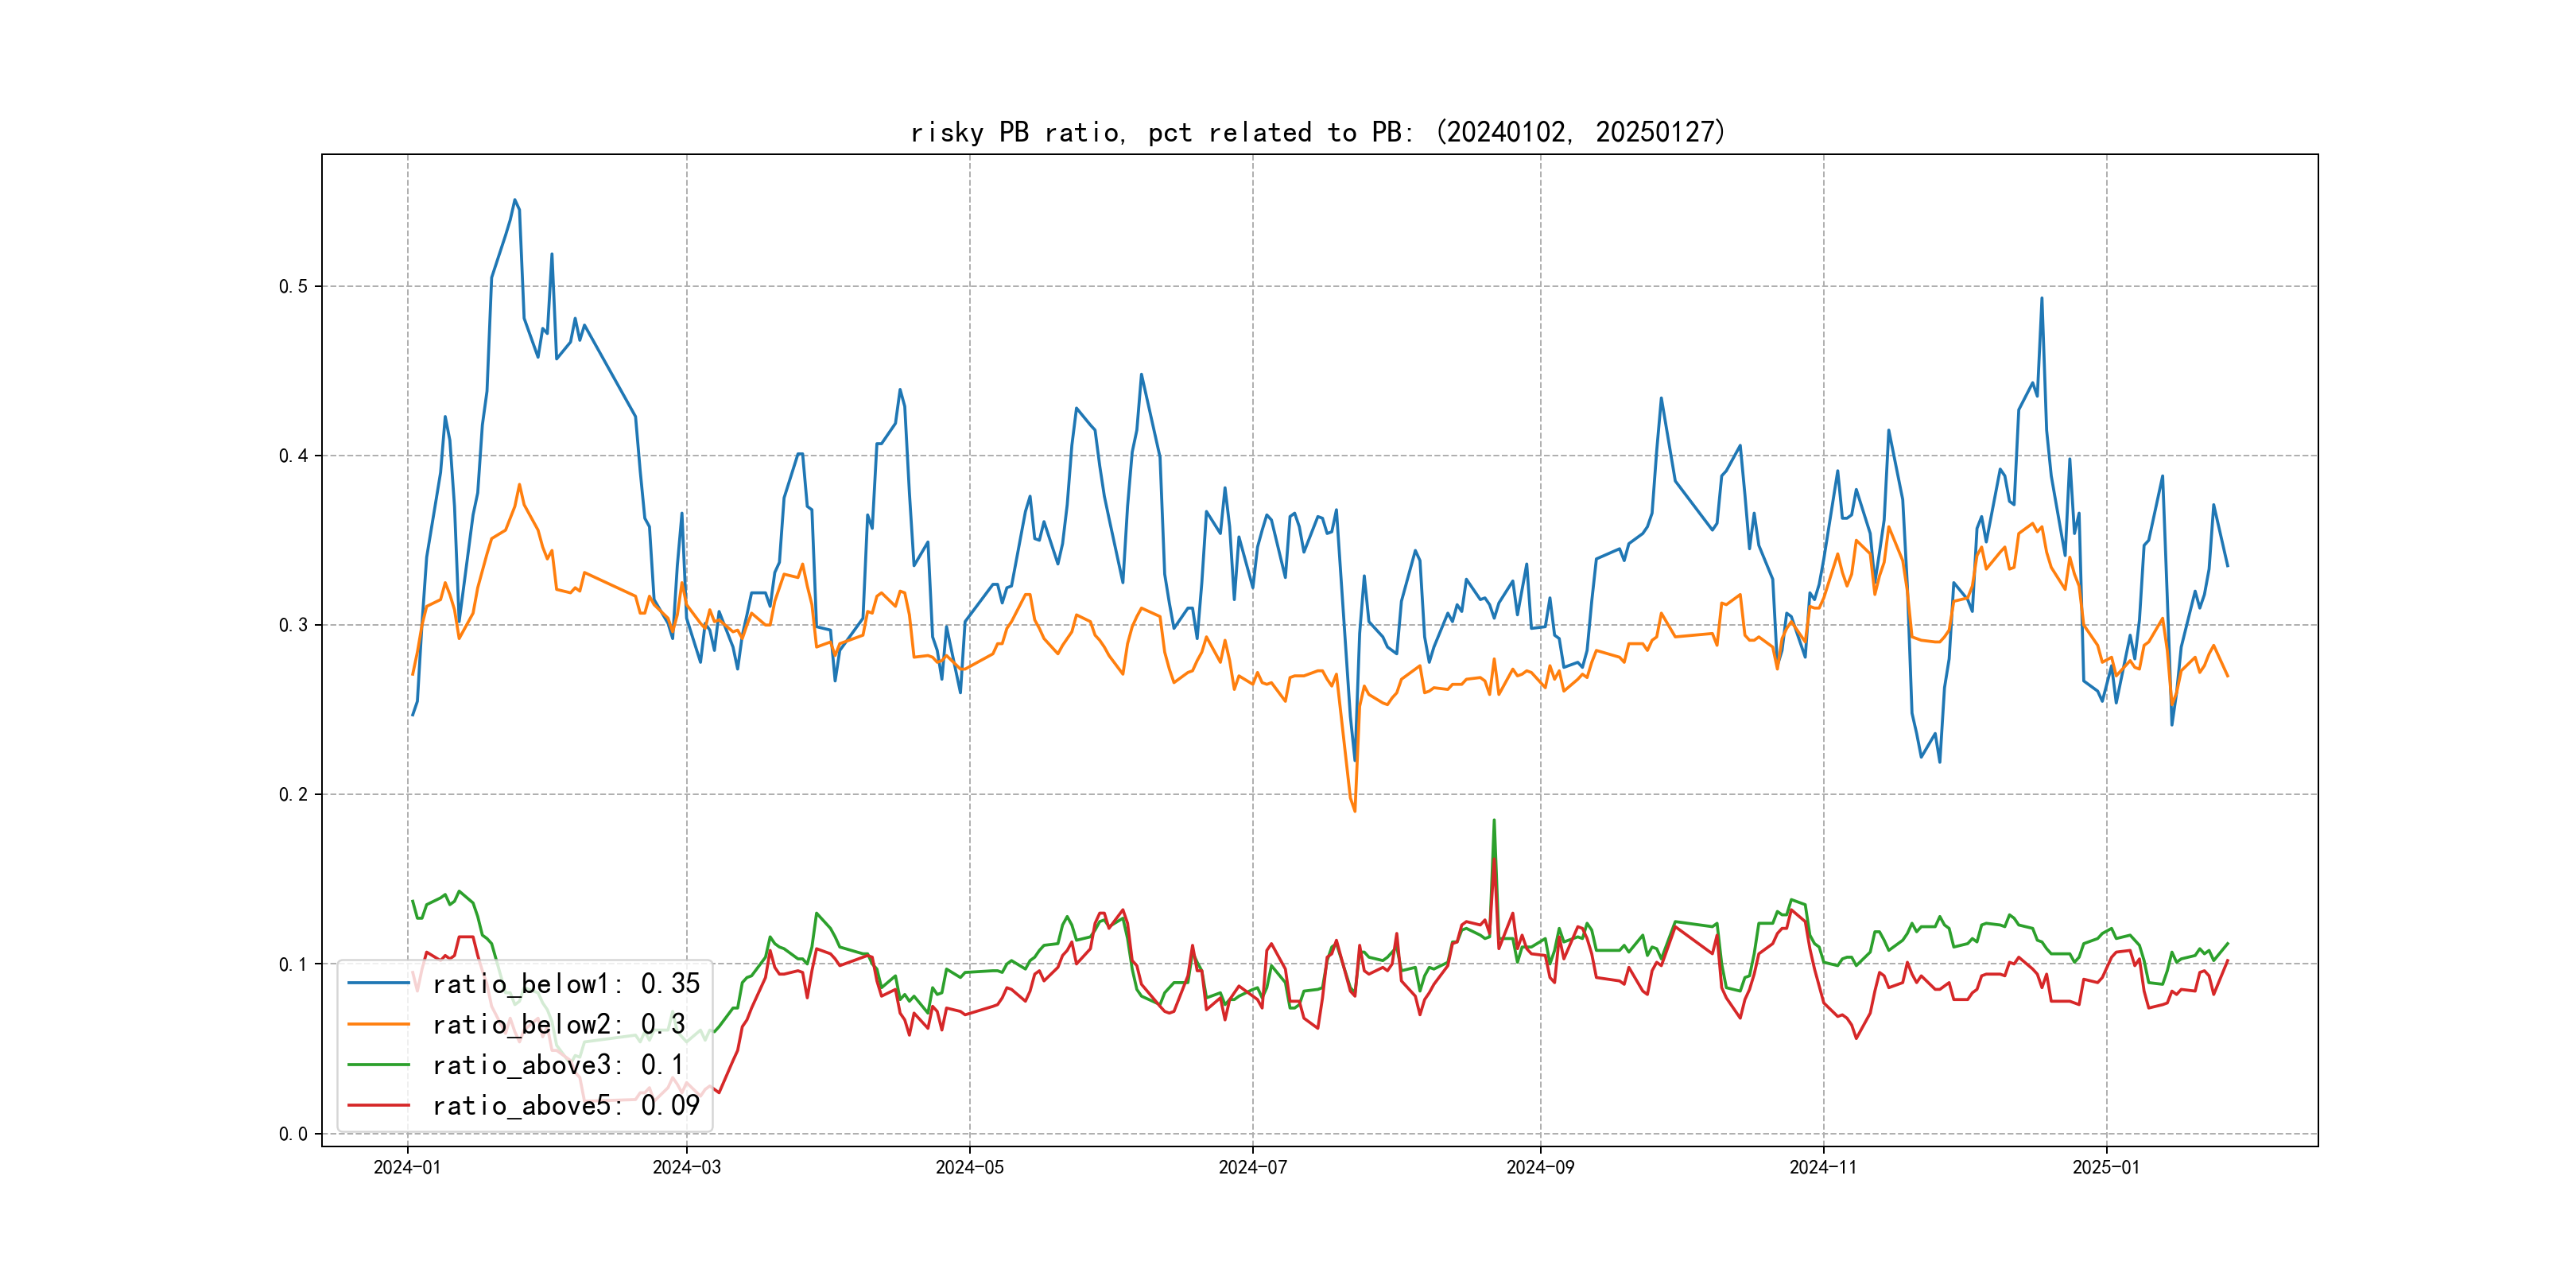Viewport: 2576px width, 1288px height.
Task: Select the 'ratio_below2: 0.3' legend label
Action: 558,1025
